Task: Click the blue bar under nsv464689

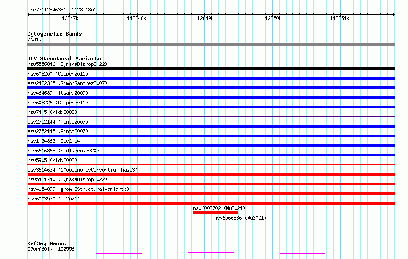Action: (x=211, y=97)
